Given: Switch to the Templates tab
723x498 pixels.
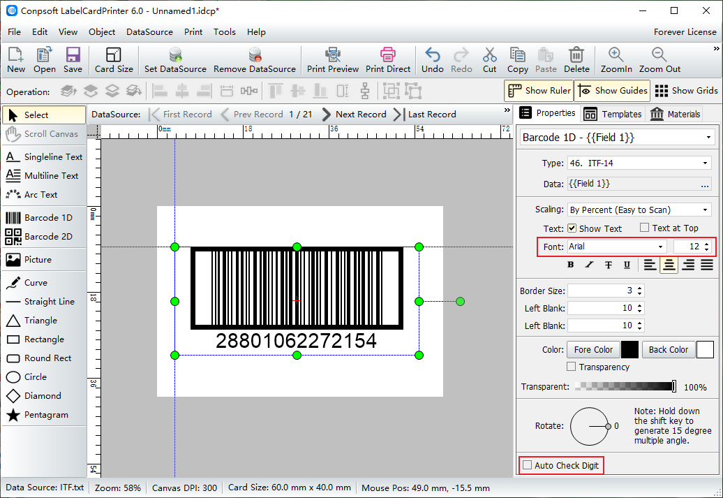Looking at the screenshot, I should pyautogui.click(x=612, y=114).
